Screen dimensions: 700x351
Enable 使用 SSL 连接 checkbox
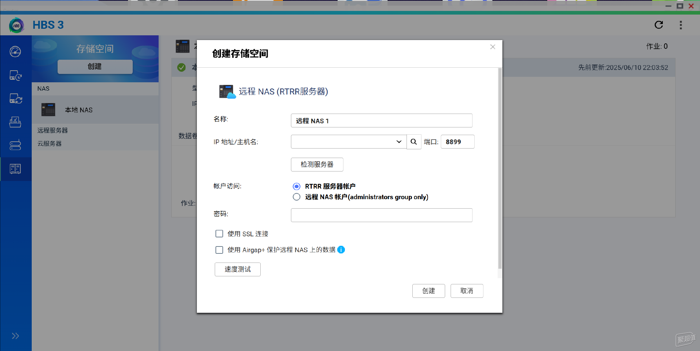[x=219, y=234]
